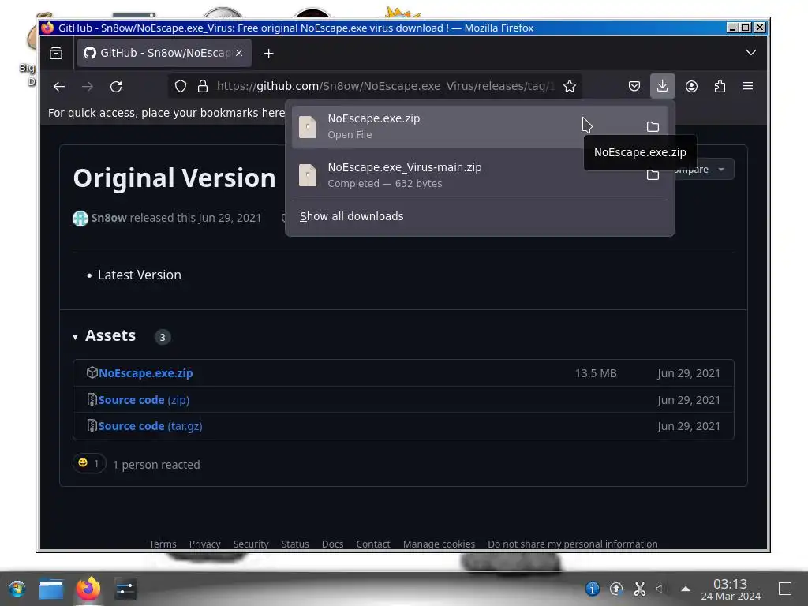Click the Firefox taskbar icon
808x606 pixels.
point(88,589)
